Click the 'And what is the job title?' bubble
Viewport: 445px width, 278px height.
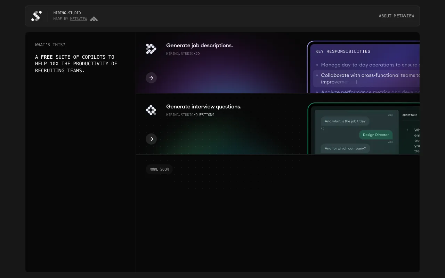coord(345,121)
